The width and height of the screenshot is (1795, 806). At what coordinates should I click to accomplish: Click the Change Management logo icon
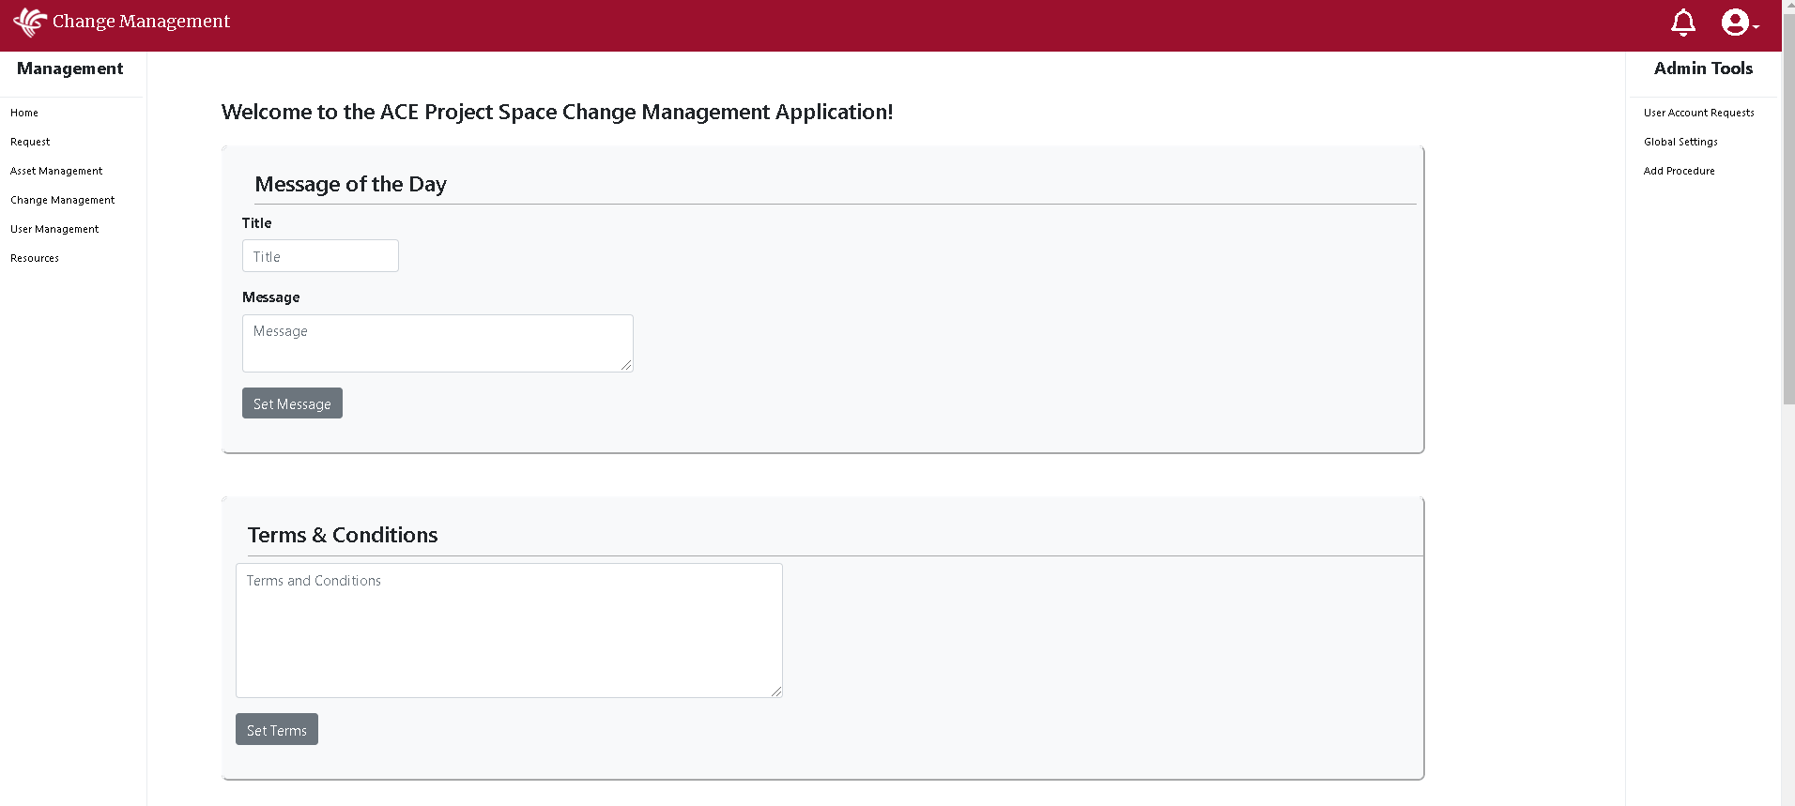[30, 22]
